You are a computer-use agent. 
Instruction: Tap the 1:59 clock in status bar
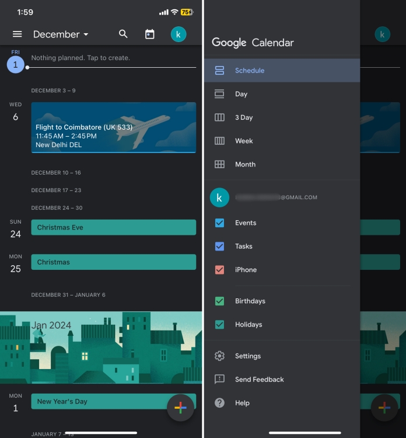pyautogui.click(x=25, y=12)
